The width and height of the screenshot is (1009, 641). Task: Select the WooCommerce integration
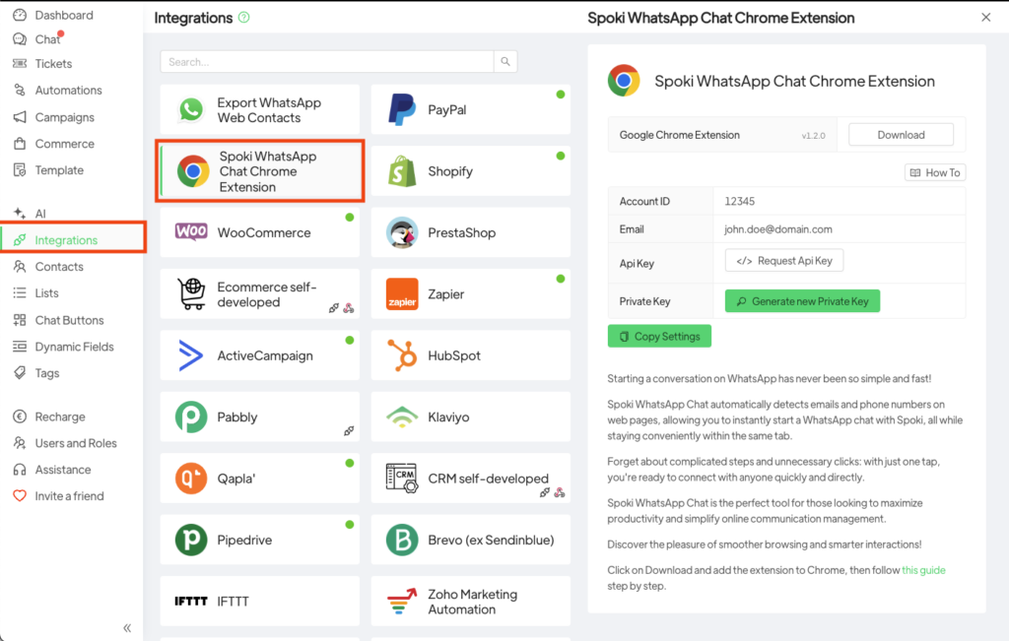(x=259, y=232)
